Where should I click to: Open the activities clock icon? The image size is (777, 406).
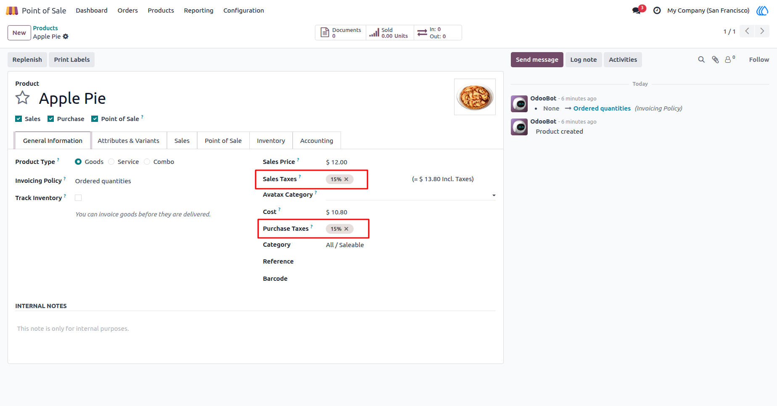click(657, 11)
